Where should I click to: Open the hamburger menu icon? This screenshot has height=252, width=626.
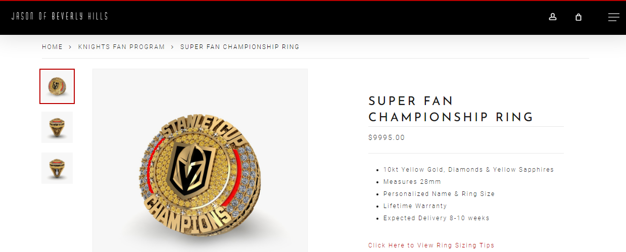coord(613,17)
